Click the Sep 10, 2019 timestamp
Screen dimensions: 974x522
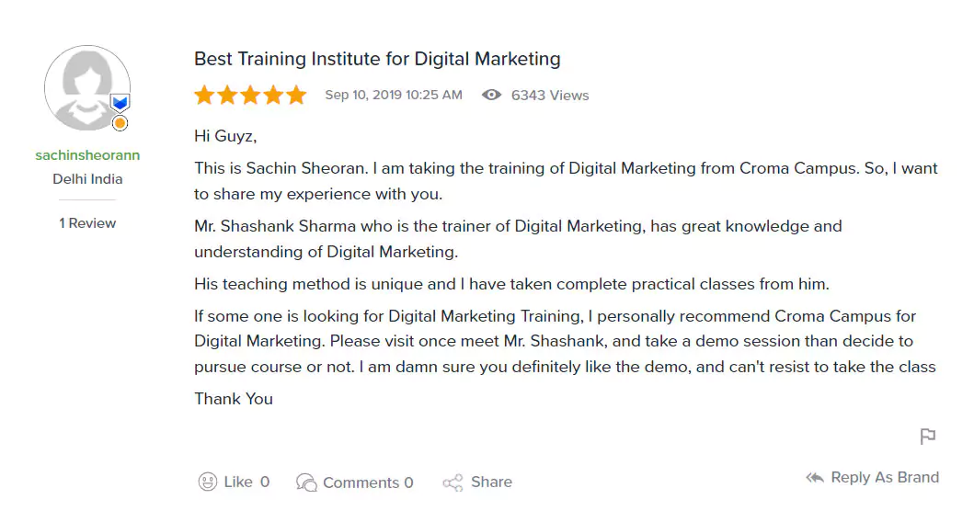click(394, 96)
